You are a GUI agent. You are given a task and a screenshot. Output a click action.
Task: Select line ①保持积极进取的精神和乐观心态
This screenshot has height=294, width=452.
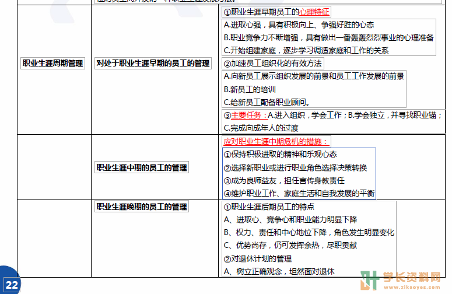coord(280,155)
